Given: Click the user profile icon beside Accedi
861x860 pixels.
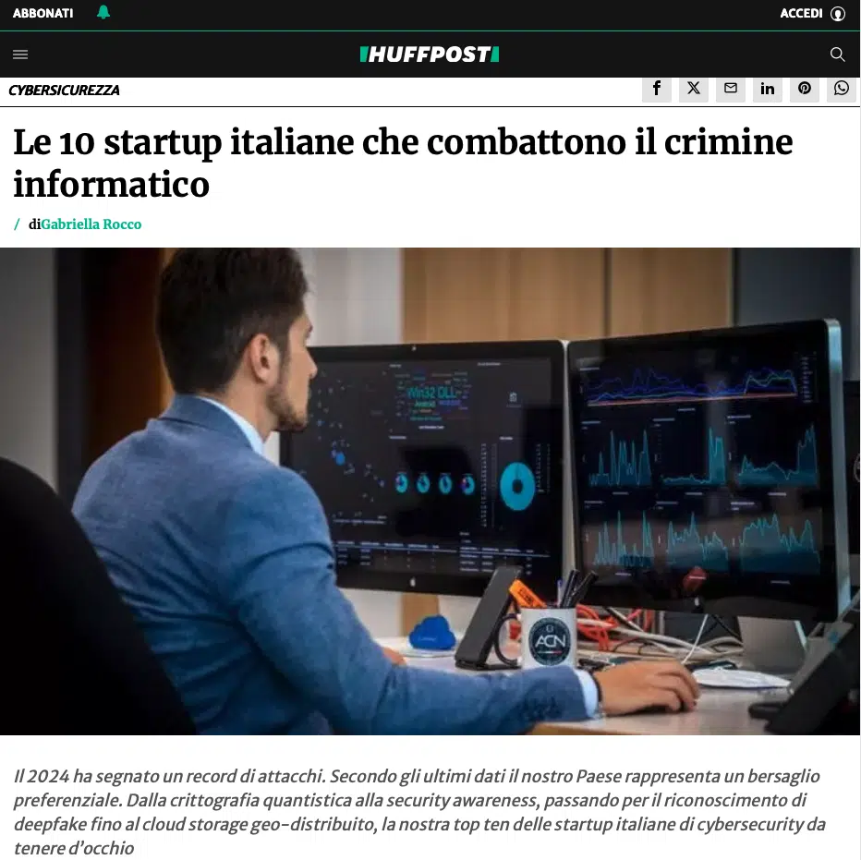Looking at the screenshot, I should (838, 13).
